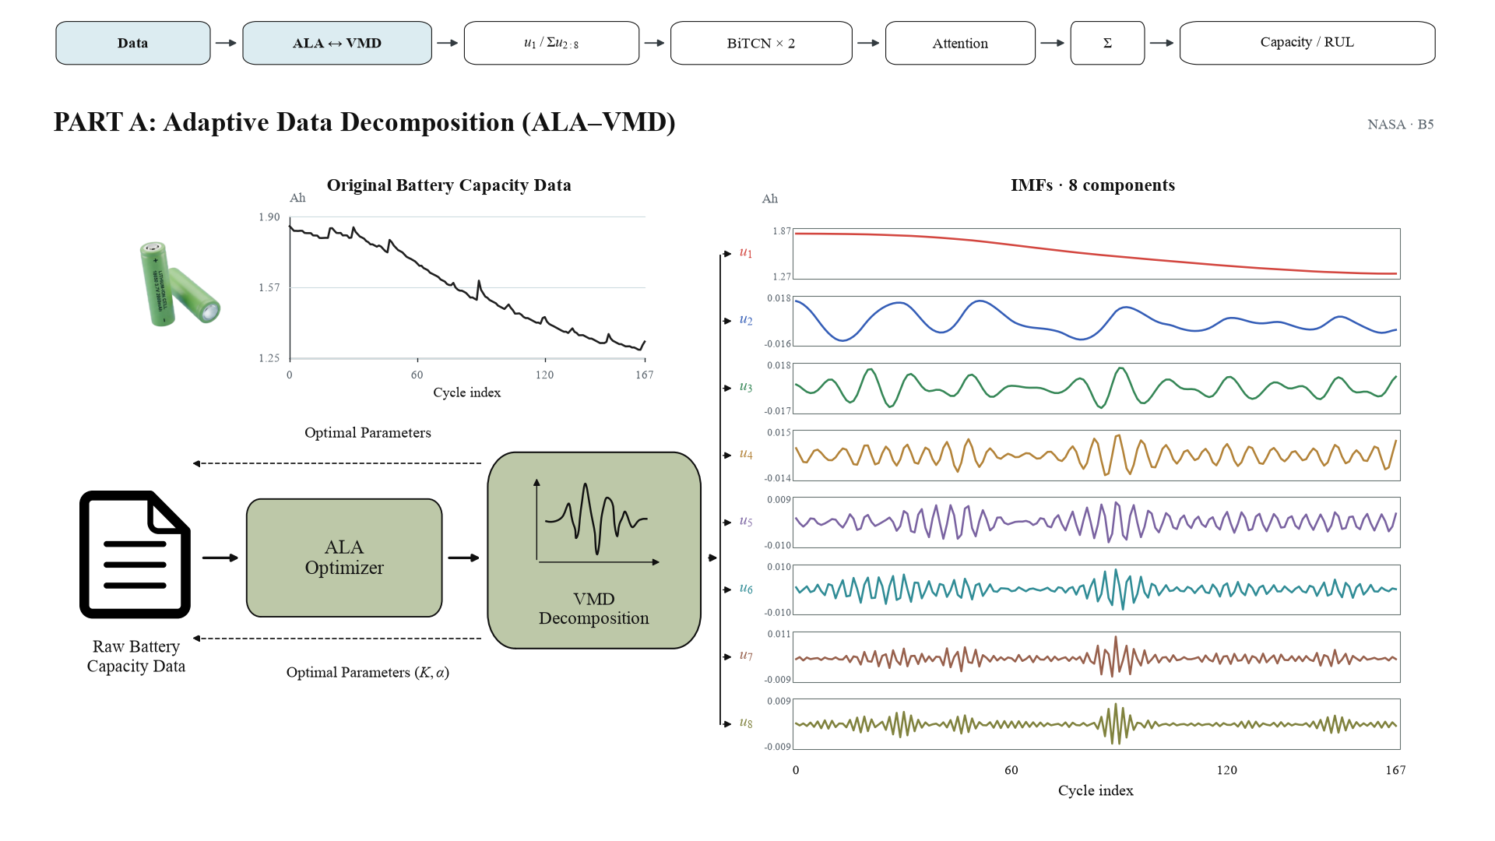Click the VMD Decomposition block
The height and width of the screenshot is (841, 1495).
click(594, 550)
